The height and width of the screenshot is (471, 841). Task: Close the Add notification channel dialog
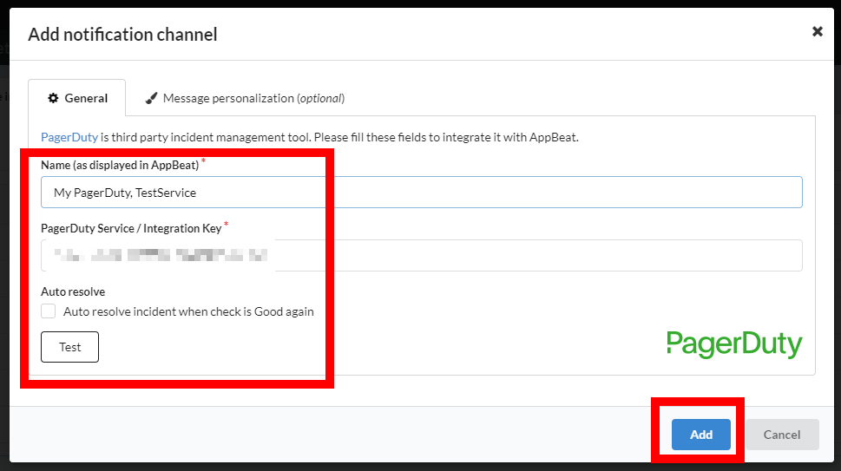point(817,31)
